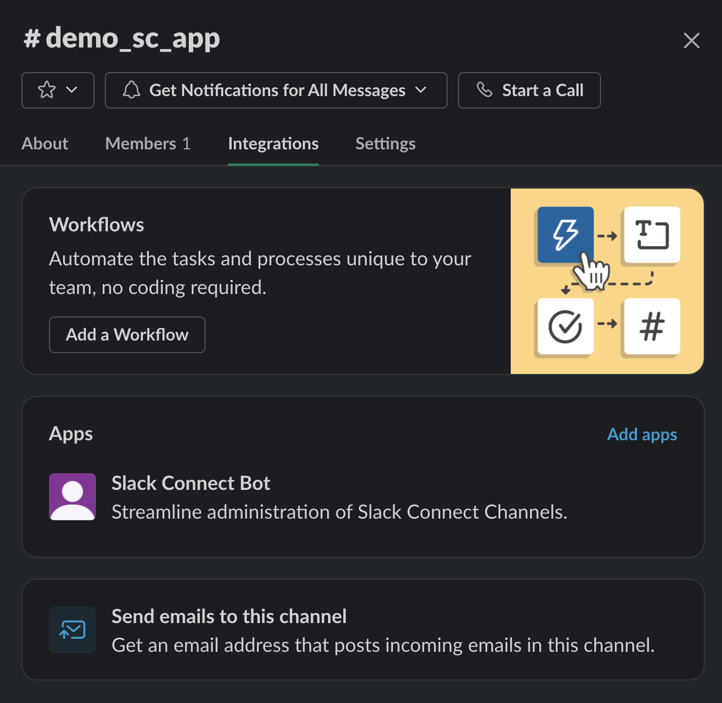Open Send emails to this channel
The height and width of the screenshot is (703, 722).
363,630
